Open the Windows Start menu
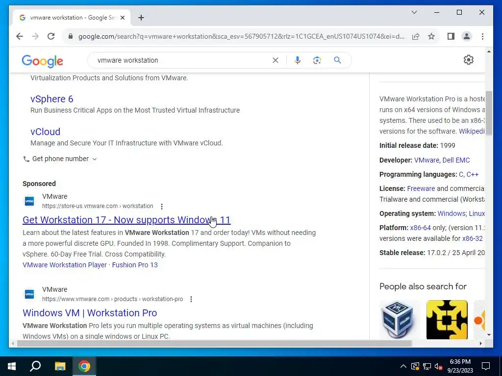Viewport: 502px width, 376px height. coord(12,366)
